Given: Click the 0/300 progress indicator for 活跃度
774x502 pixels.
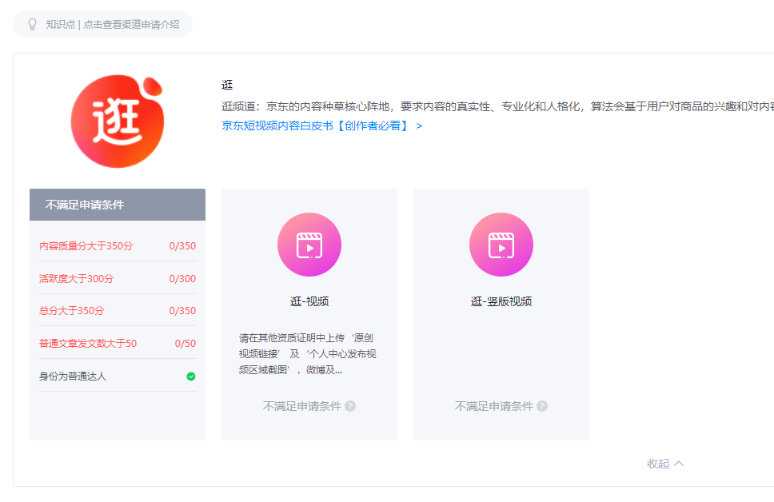Looking at the screenshot, I should point(183,277).
